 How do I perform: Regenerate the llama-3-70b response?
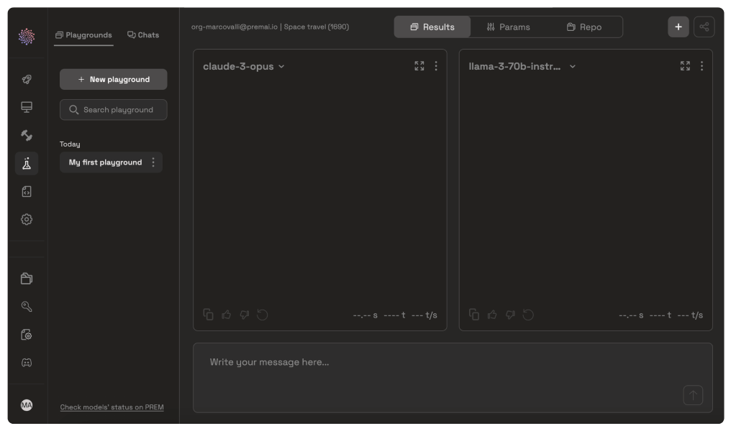click(x=528, y=315)
